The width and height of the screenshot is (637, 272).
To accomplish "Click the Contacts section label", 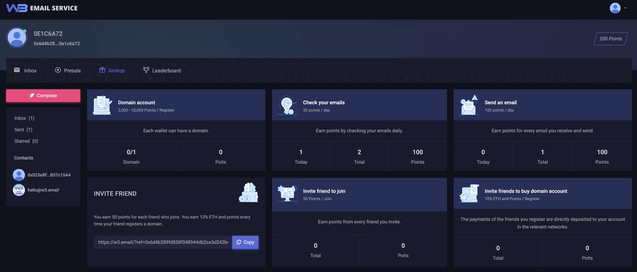I will coord(24,158).
